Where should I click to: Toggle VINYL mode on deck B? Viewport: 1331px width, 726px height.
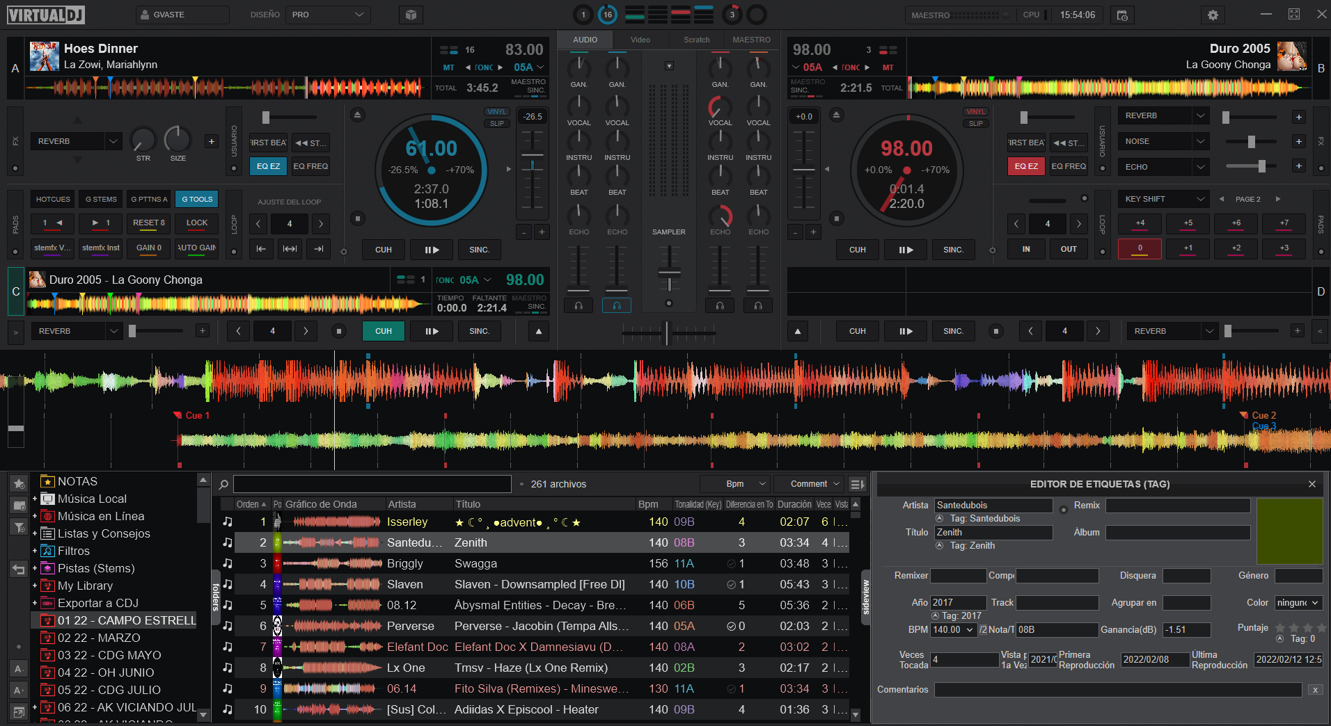pyautogui.click(x=976, y=112)
